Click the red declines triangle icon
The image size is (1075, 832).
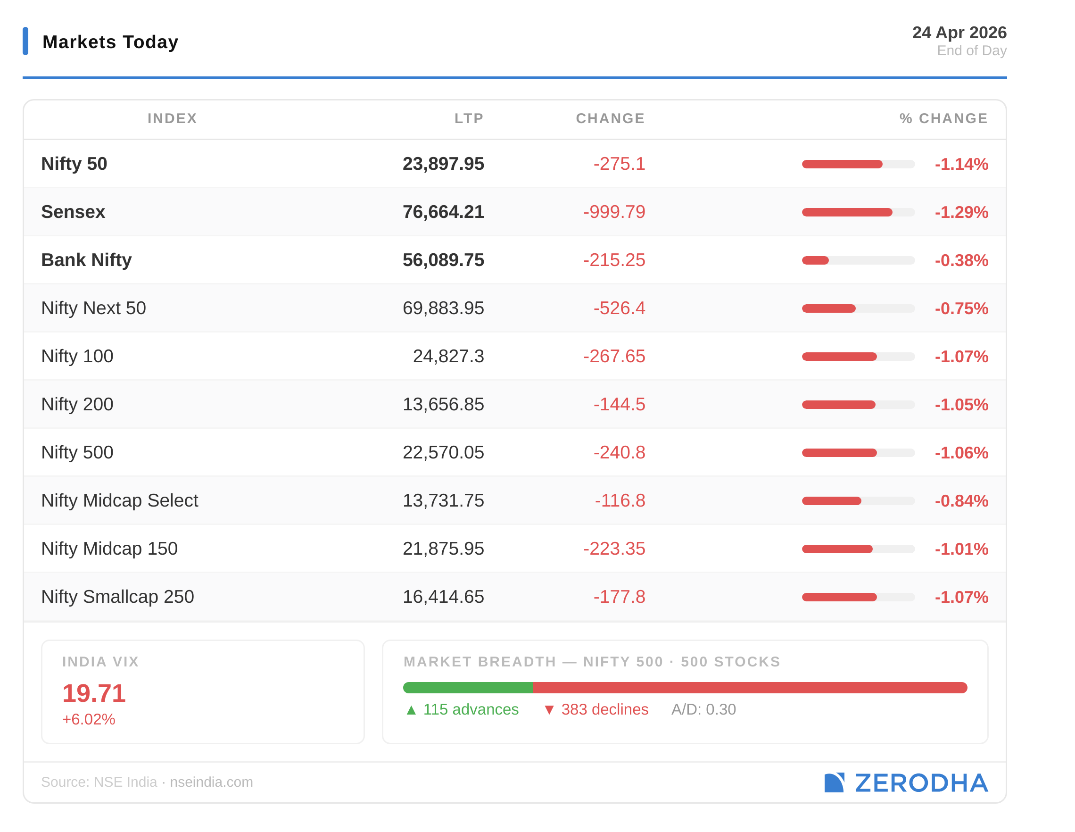(549, 710)
